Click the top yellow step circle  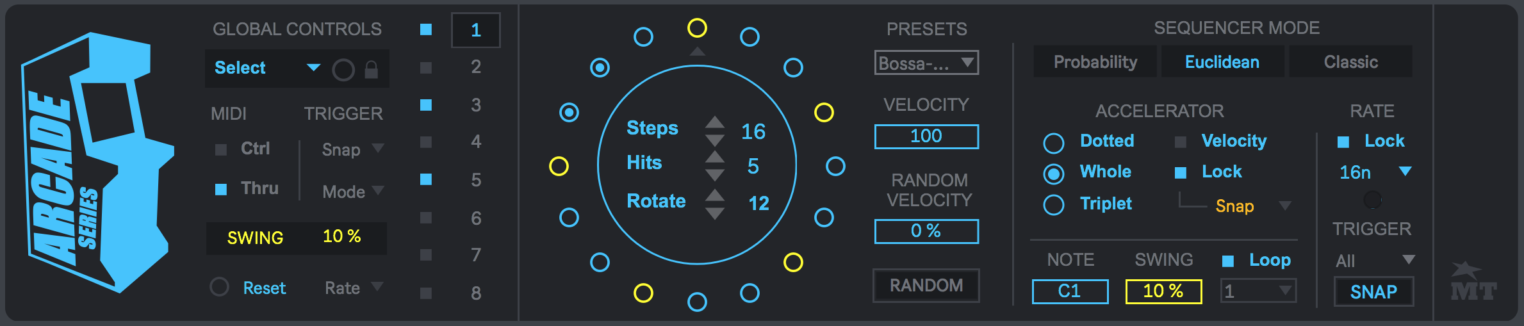coord(697,28)
